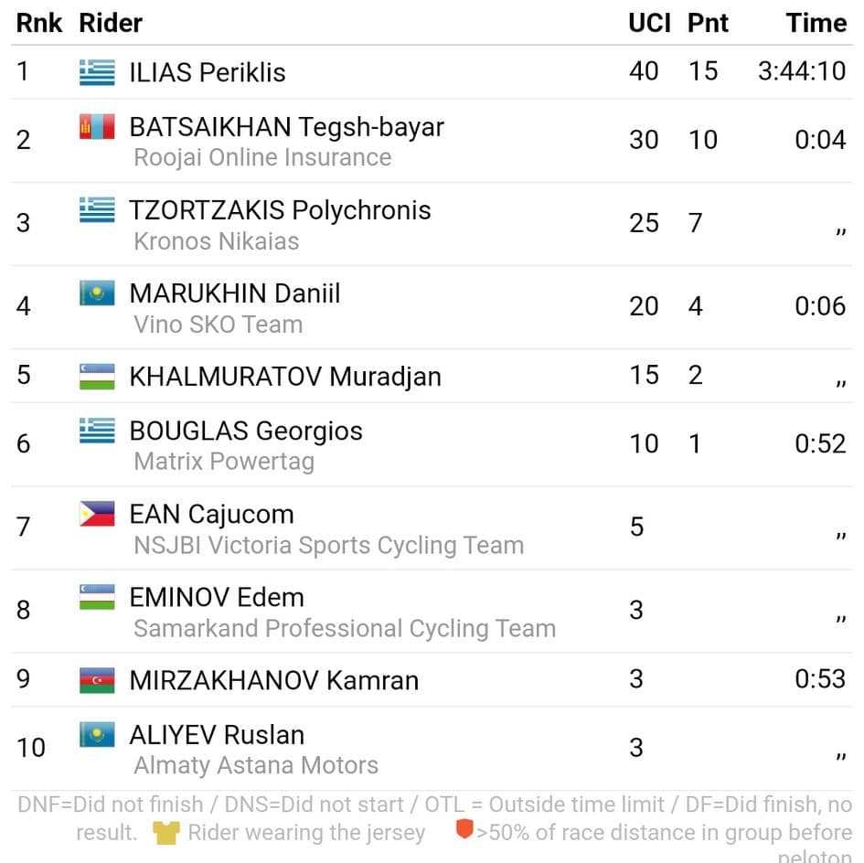This screenshot has width=864, height=863.
Task: Click the orange shield icon in the legend
Action: pos(464,829)
